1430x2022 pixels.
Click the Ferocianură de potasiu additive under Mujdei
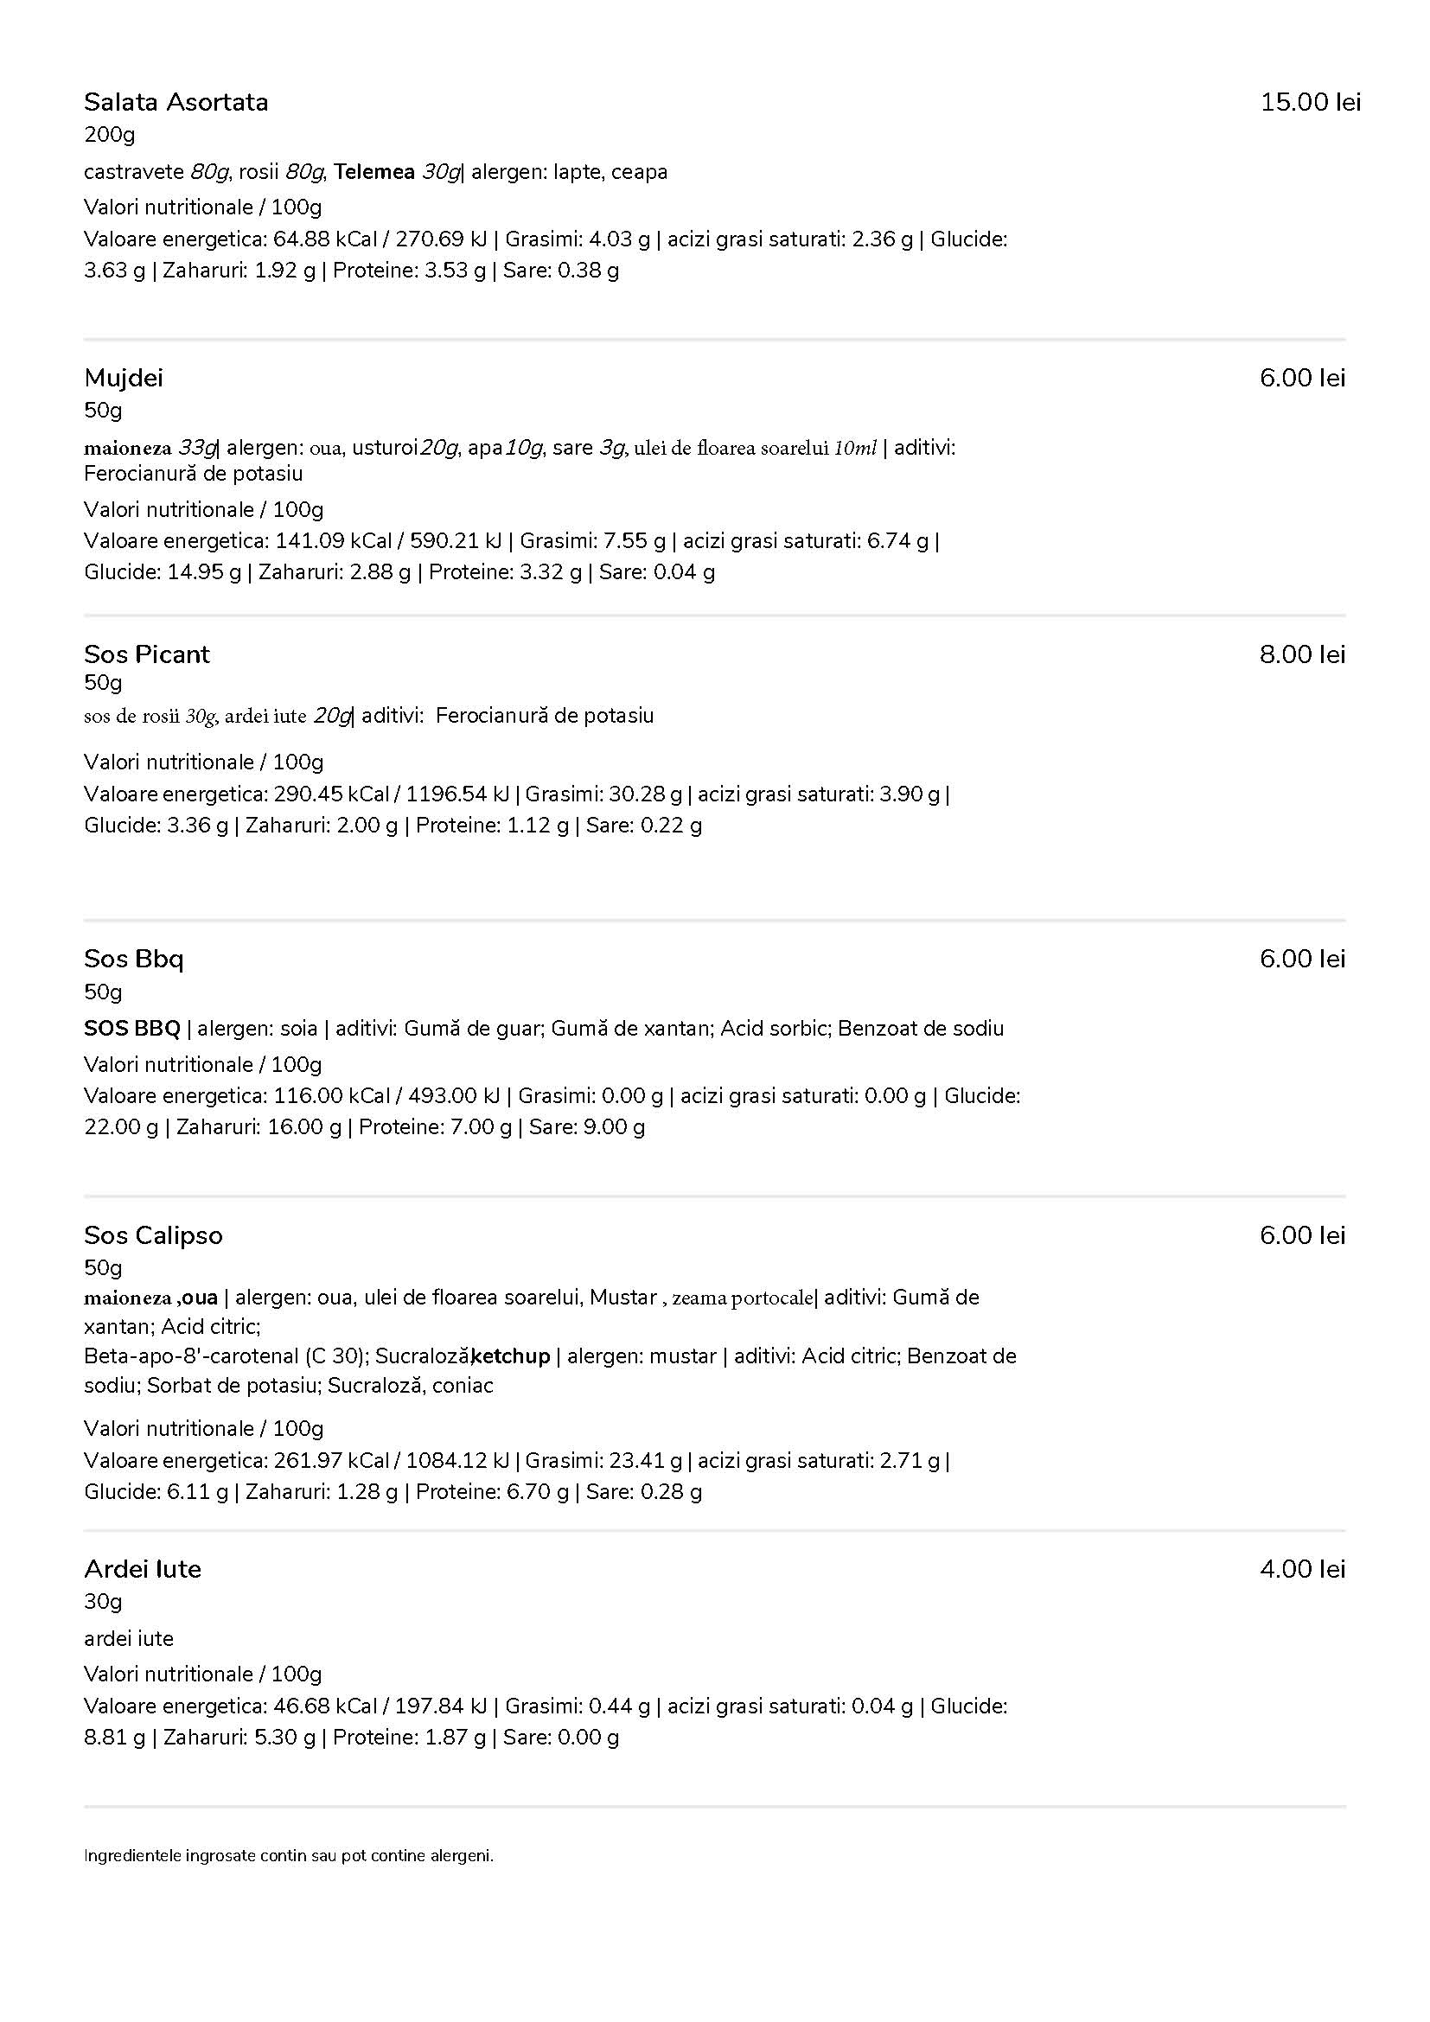(x=194, y=474)
